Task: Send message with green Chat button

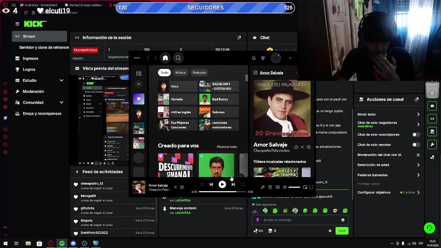Action: coord(342,231)
